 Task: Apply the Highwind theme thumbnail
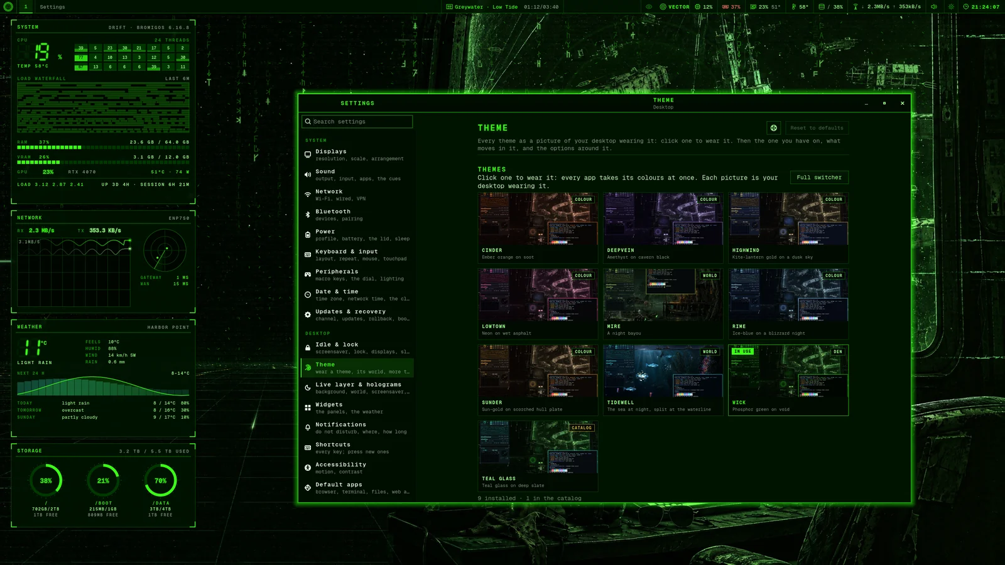tap(788, 228)
